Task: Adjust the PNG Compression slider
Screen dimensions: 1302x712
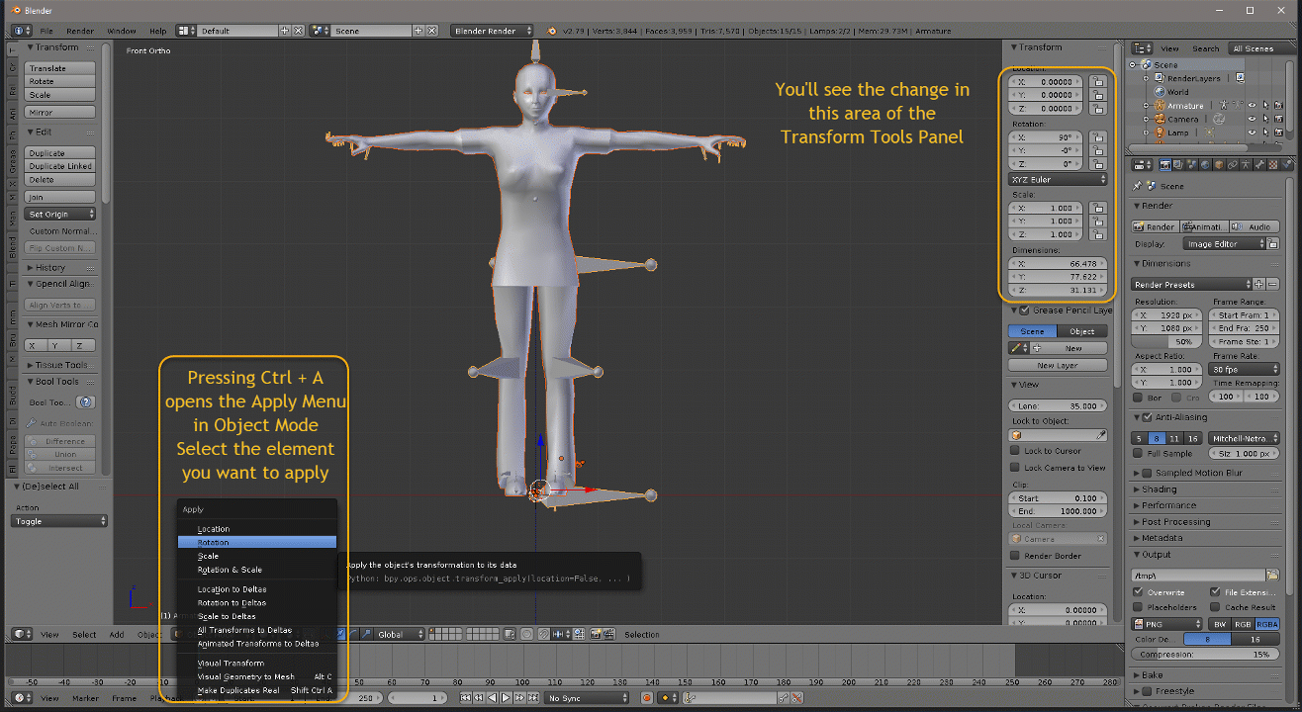Action: (x=1205, y=655)
